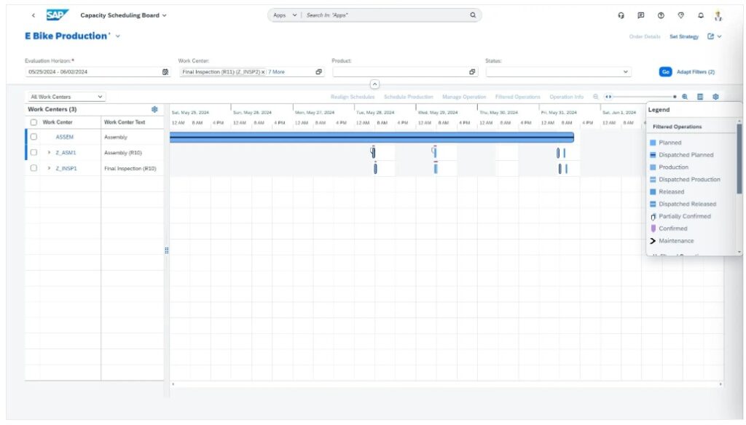Click the Go button
Image resolution: width=746 pixels, height=425 pixels.
pyautogui.click(x=665, y=72)
